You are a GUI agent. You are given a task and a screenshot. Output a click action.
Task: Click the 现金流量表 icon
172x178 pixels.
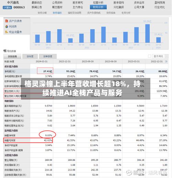[7, 32]
